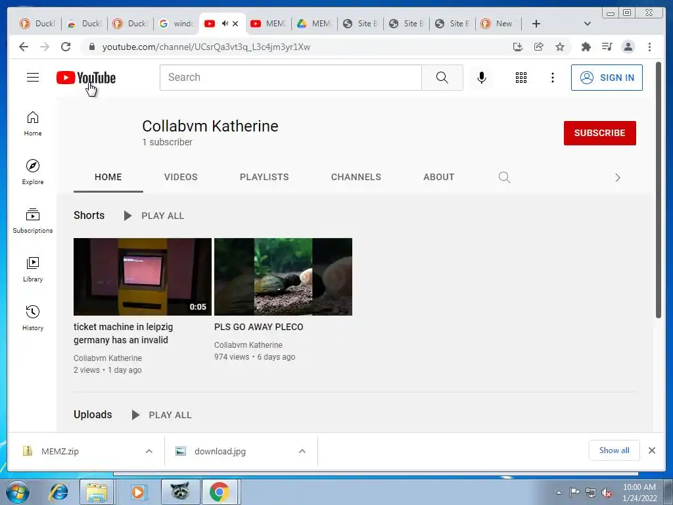The width and height of the screenshot is (673, 505).
Task: Switch to the VIDEOS tab
Action: pos(181,177)
